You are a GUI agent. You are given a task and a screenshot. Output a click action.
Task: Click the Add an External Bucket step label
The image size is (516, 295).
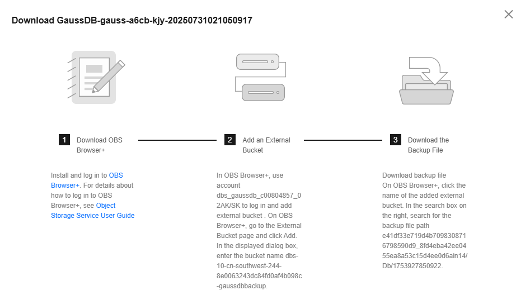pyautogui.click(x=266, y=145)
